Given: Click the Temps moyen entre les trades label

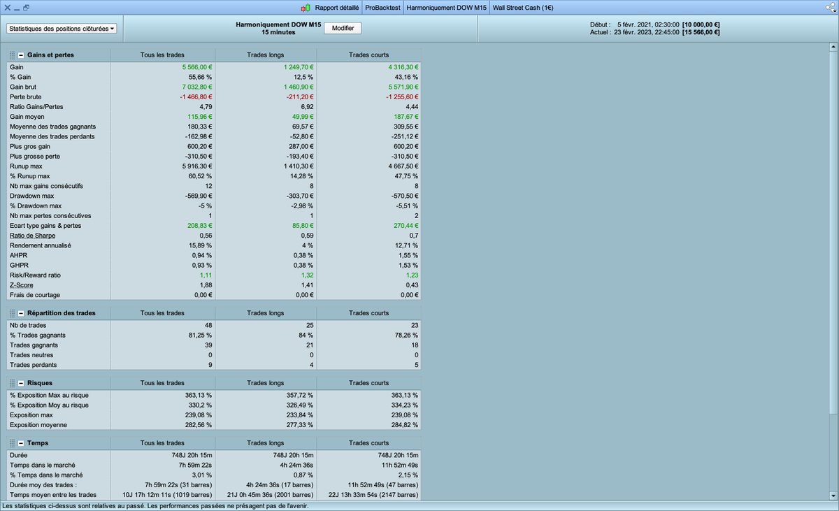Looking at the screenshot, I should pyautogui.click(x=53, y=495).
